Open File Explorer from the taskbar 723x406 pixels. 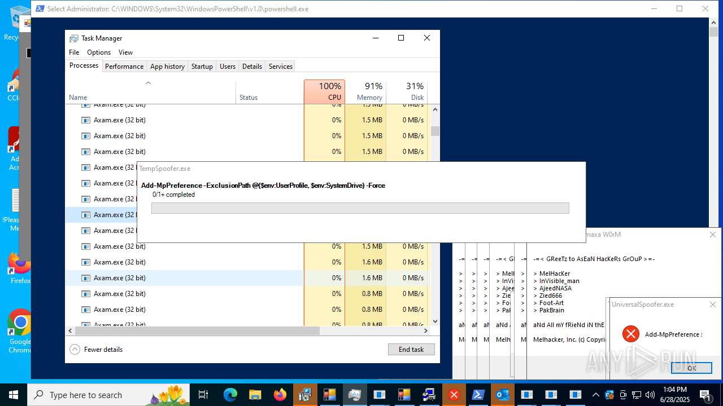(255, 395)
